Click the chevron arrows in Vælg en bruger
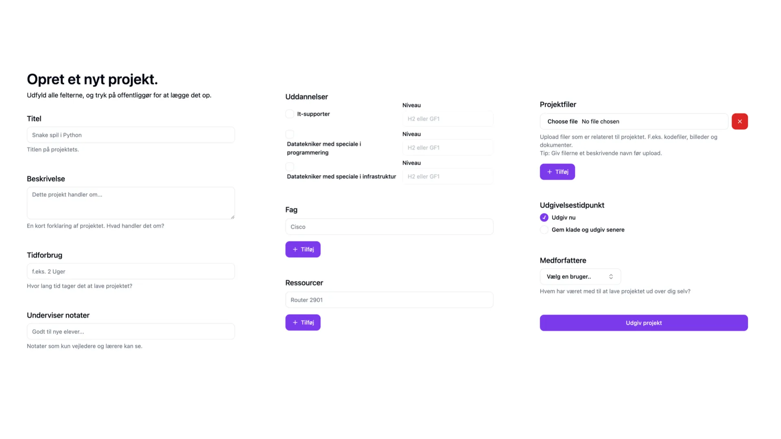 611,276
